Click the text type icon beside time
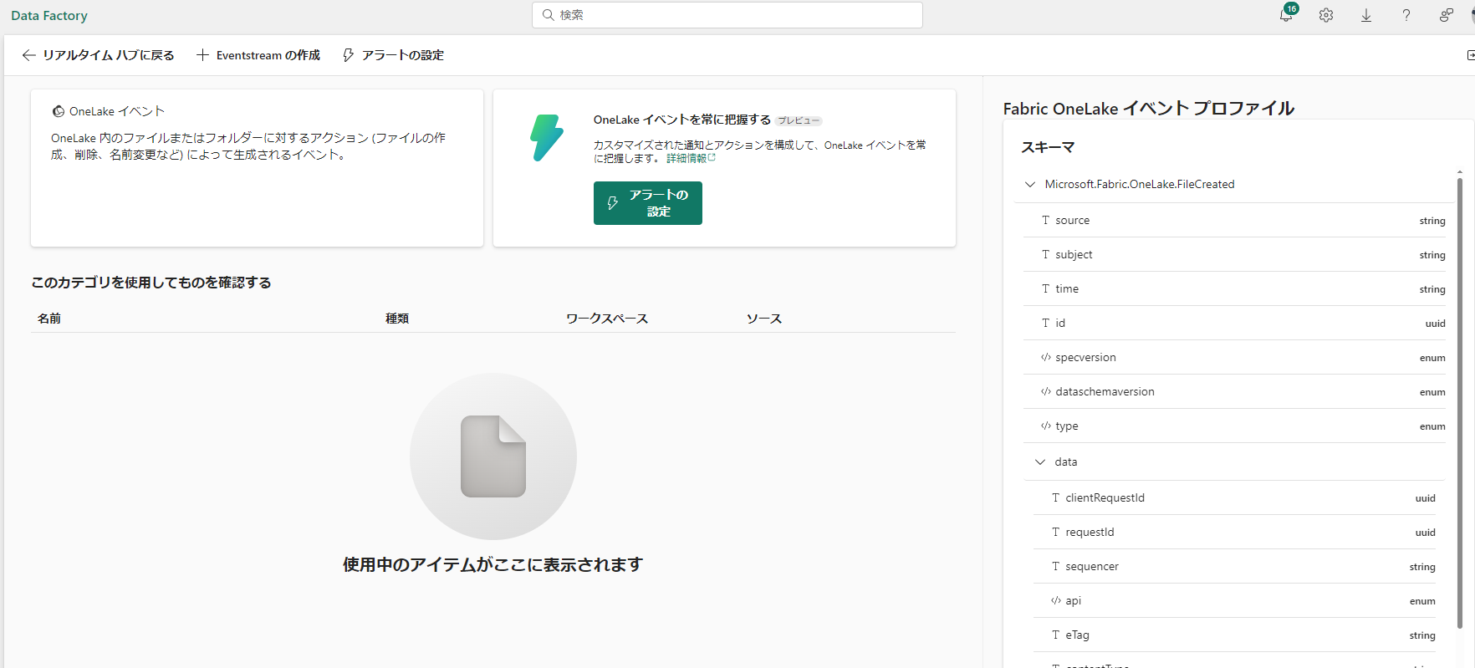Viewport: 1475px width, 668px height. point(1045,288)
